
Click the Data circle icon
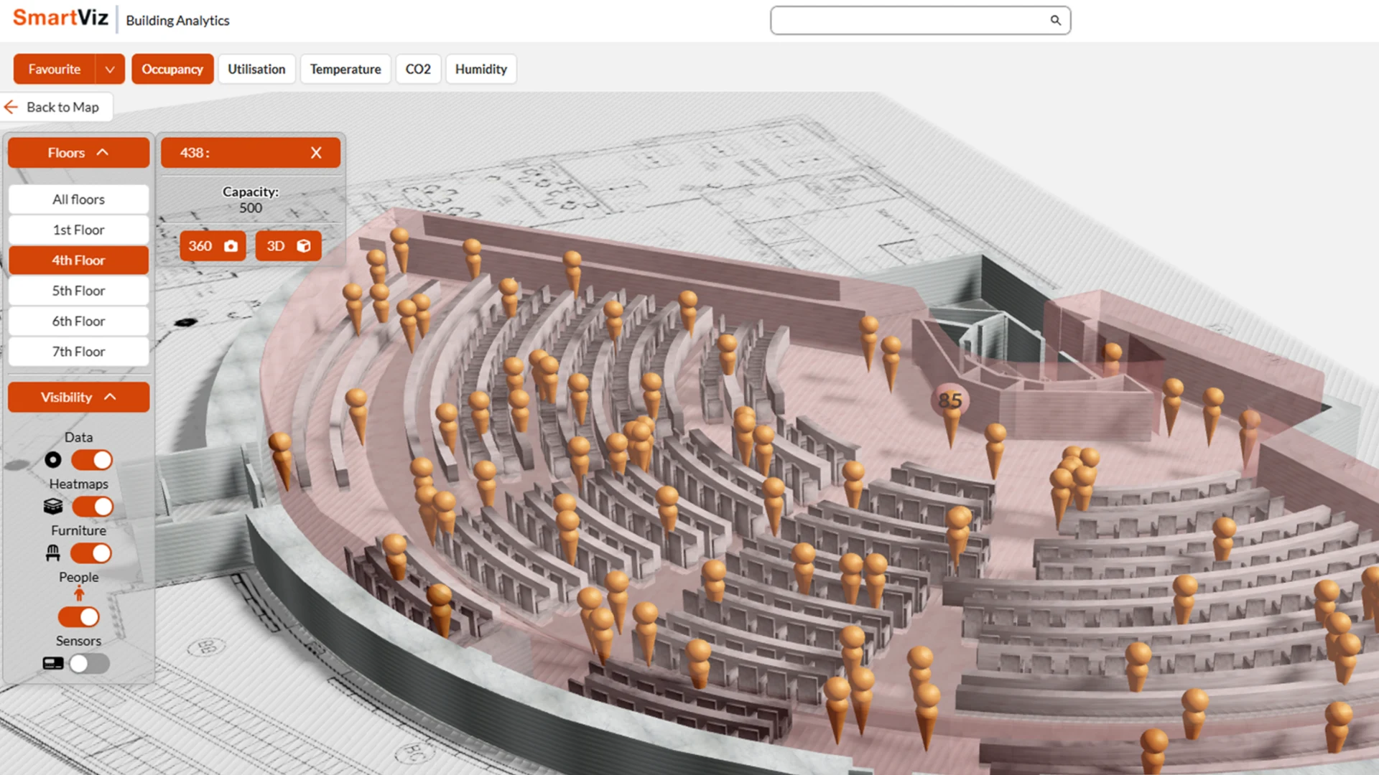click(53, 459)
